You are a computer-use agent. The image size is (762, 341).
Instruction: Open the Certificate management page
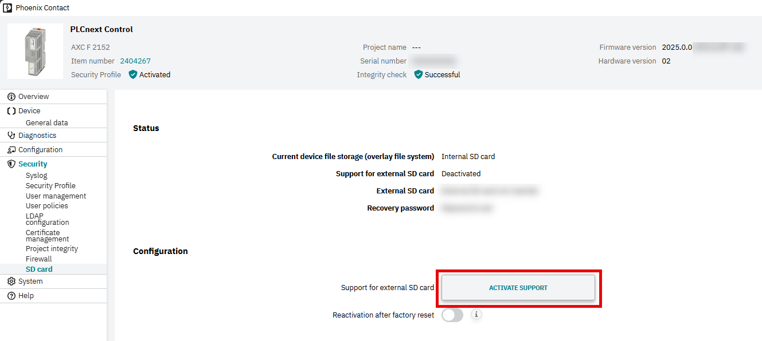[x=47, y=236]
